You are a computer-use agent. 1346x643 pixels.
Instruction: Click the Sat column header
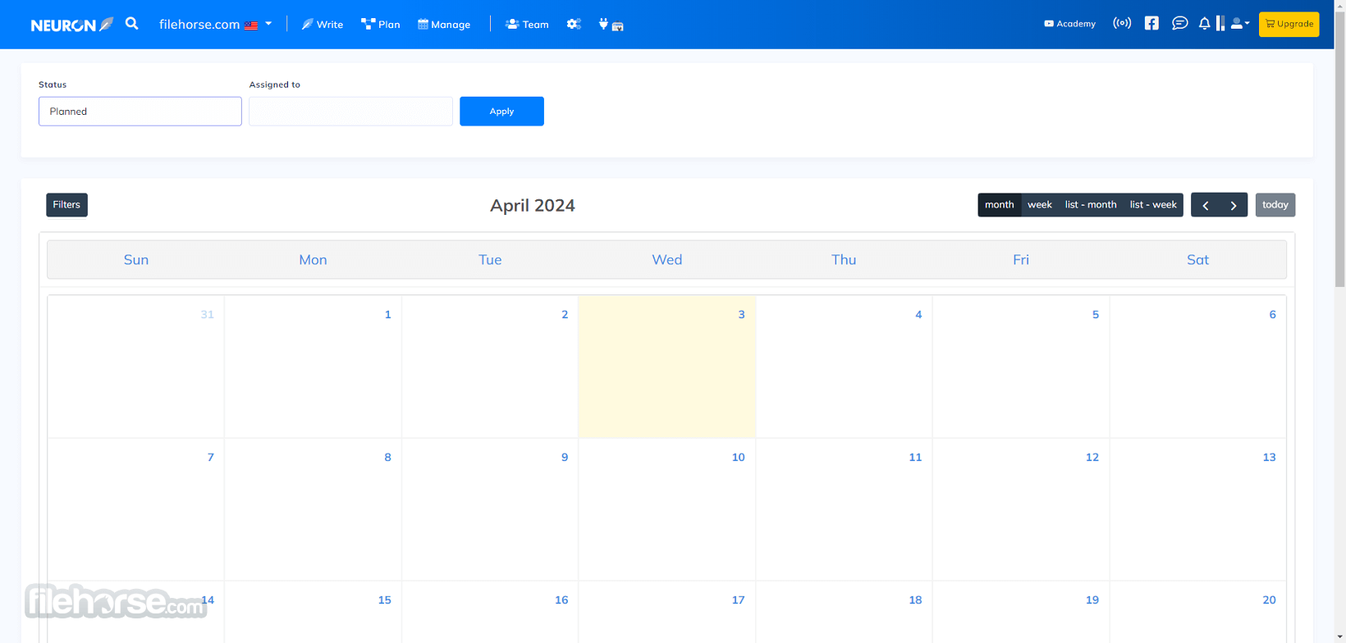tap(1197, 259)
